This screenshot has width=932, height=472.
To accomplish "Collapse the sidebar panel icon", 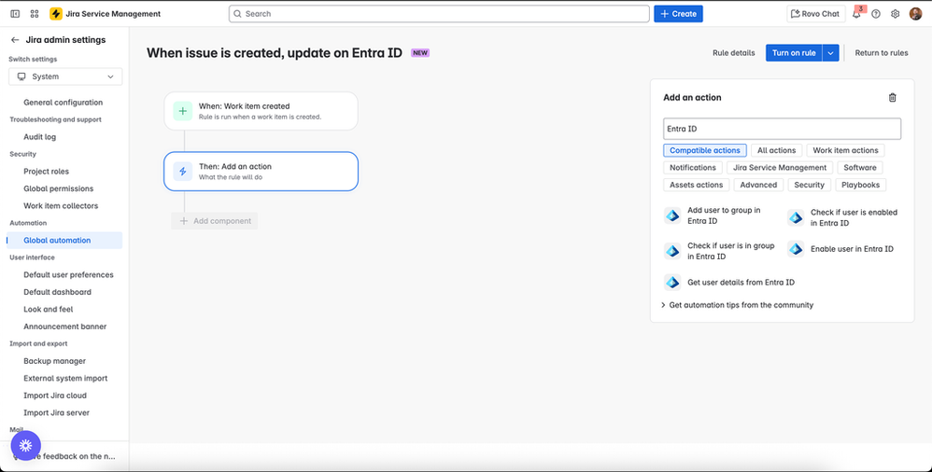I will point(15,14).
